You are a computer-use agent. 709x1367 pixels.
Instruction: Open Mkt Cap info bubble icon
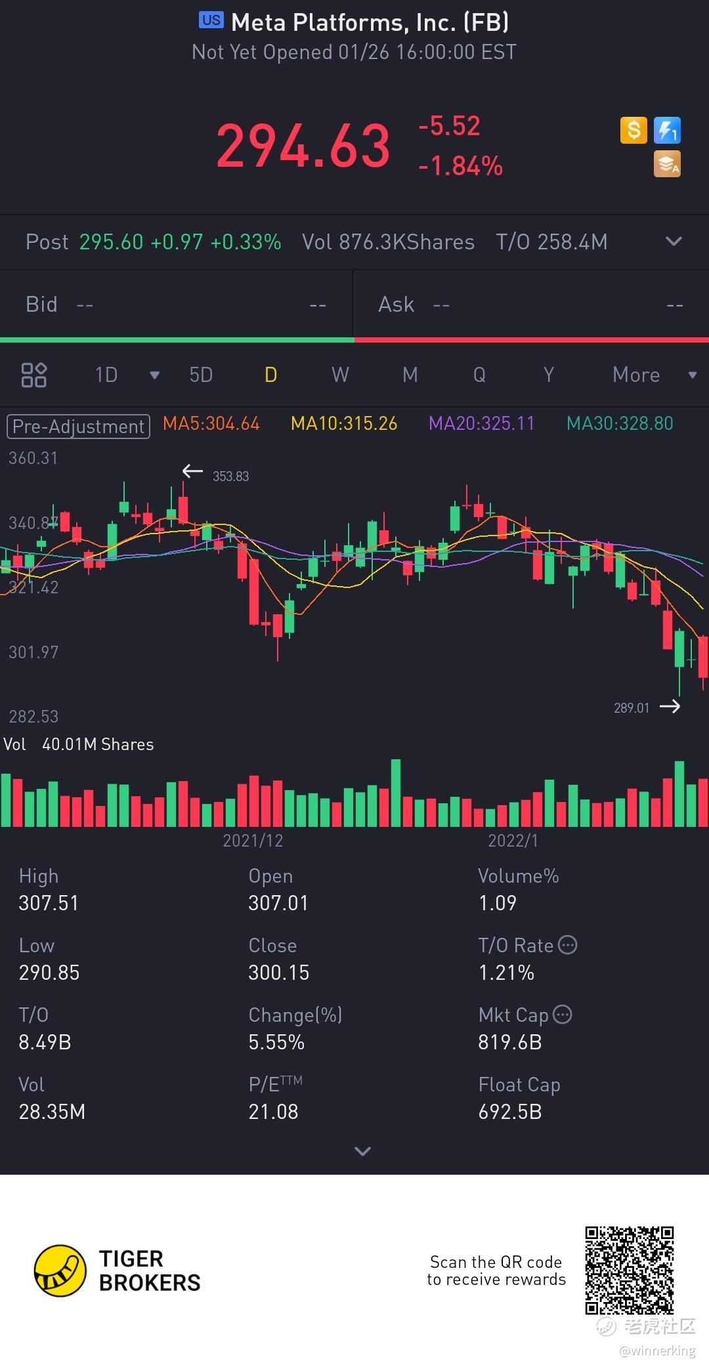[x=562, y=1015]
